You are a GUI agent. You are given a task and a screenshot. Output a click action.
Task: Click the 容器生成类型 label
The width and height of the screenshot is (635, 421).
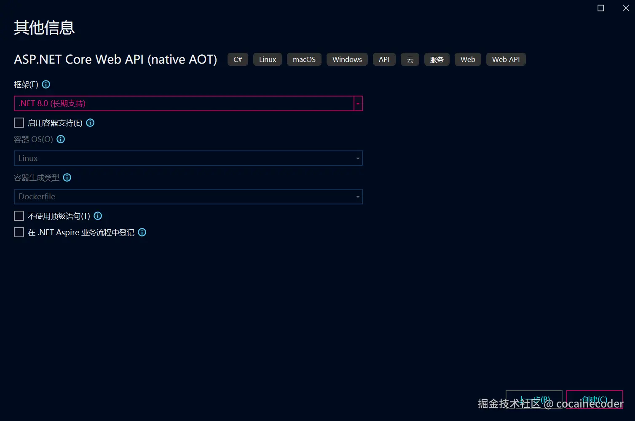[37, 178]
